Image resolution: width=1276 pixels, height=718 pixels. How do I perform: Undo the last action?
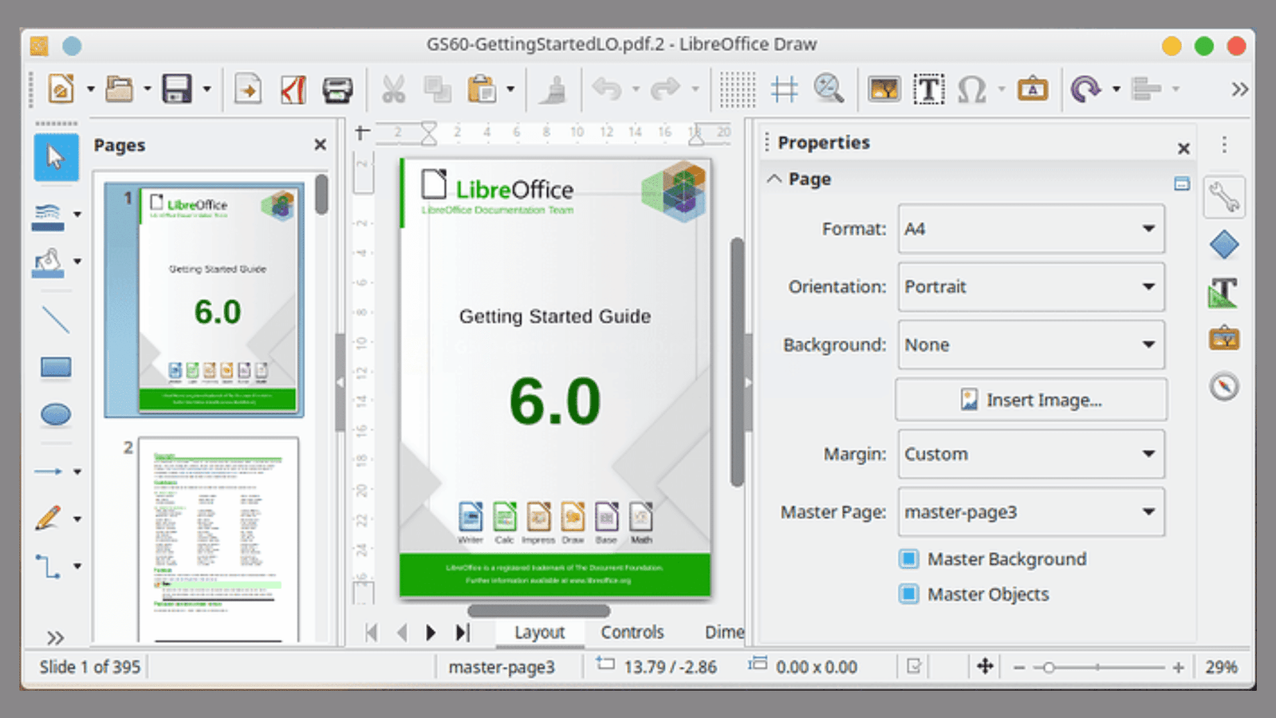click(607, 89)
